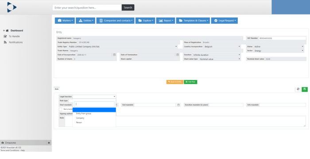Open the Terms and Conditions link

tap(9, 150)
